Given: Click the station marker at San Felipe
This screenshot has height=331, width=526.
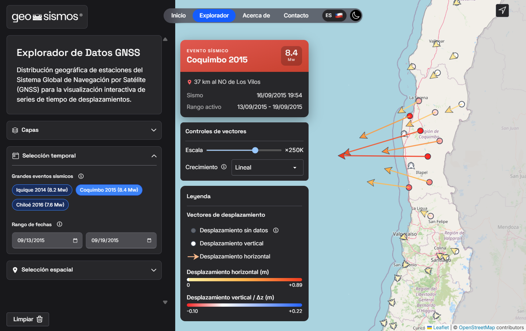Looking at the screenshot, I should point(431,216).
